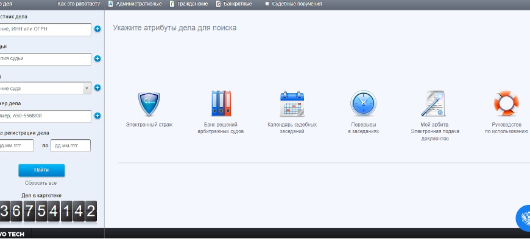530x239 pixels.
Task: Add another case participant with plus icon
Action: [97, 29]
